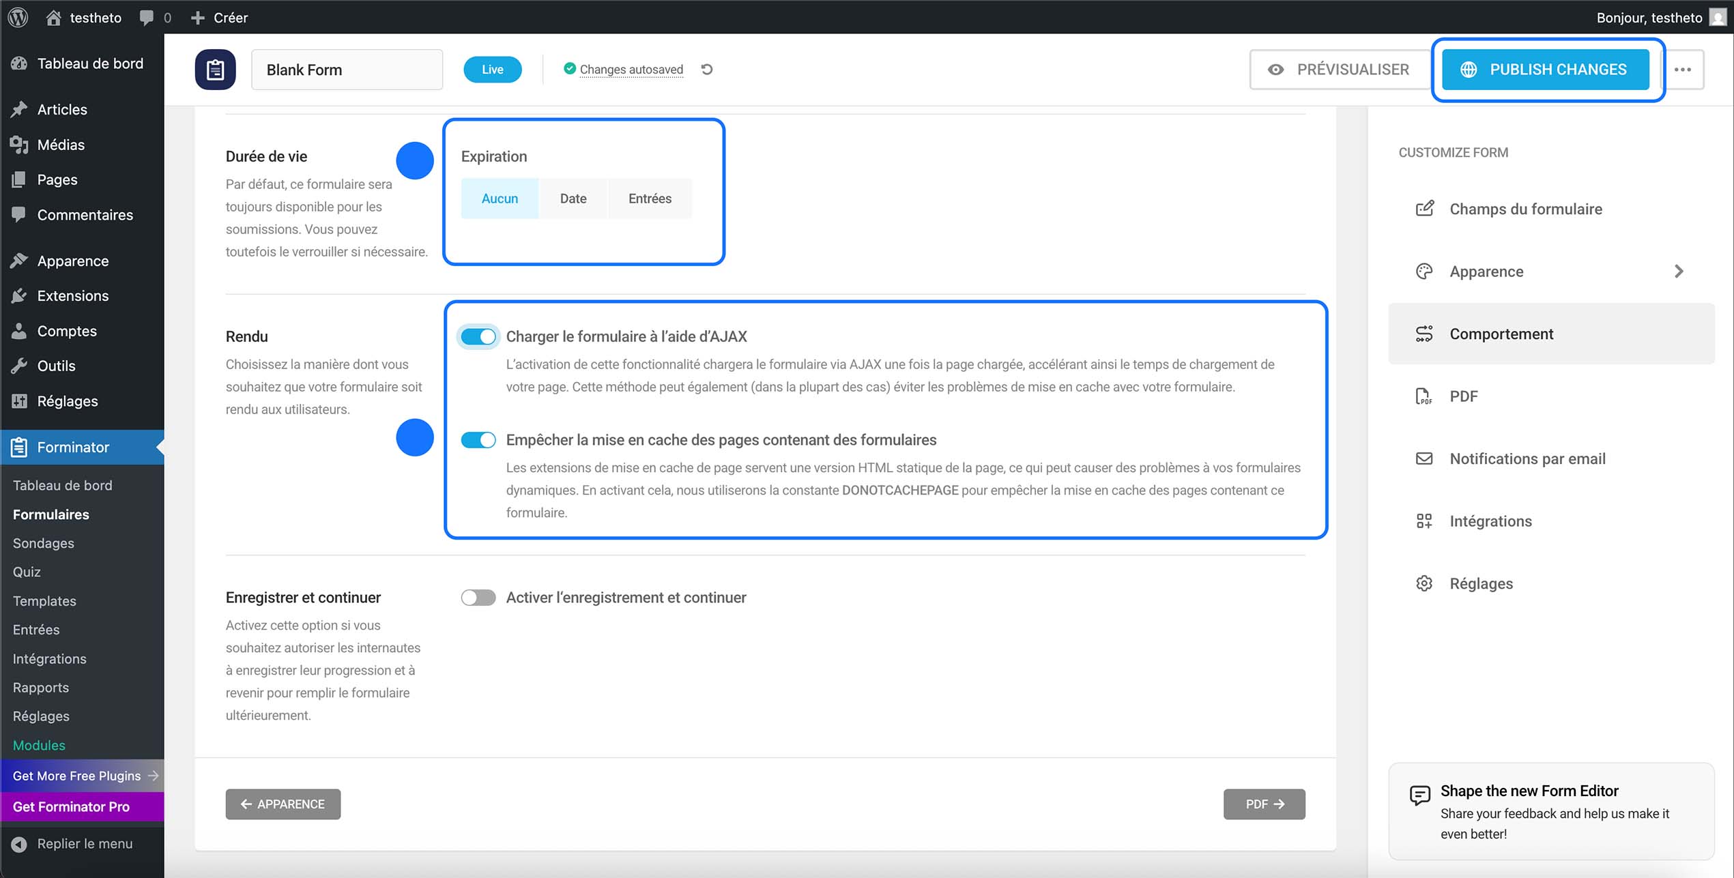1734x878 pixels.
Task: Open the Créer menu in admin bar
Action: (x=220, y=17)
